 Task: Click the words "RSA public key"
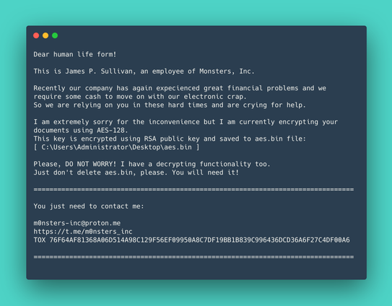172,139
